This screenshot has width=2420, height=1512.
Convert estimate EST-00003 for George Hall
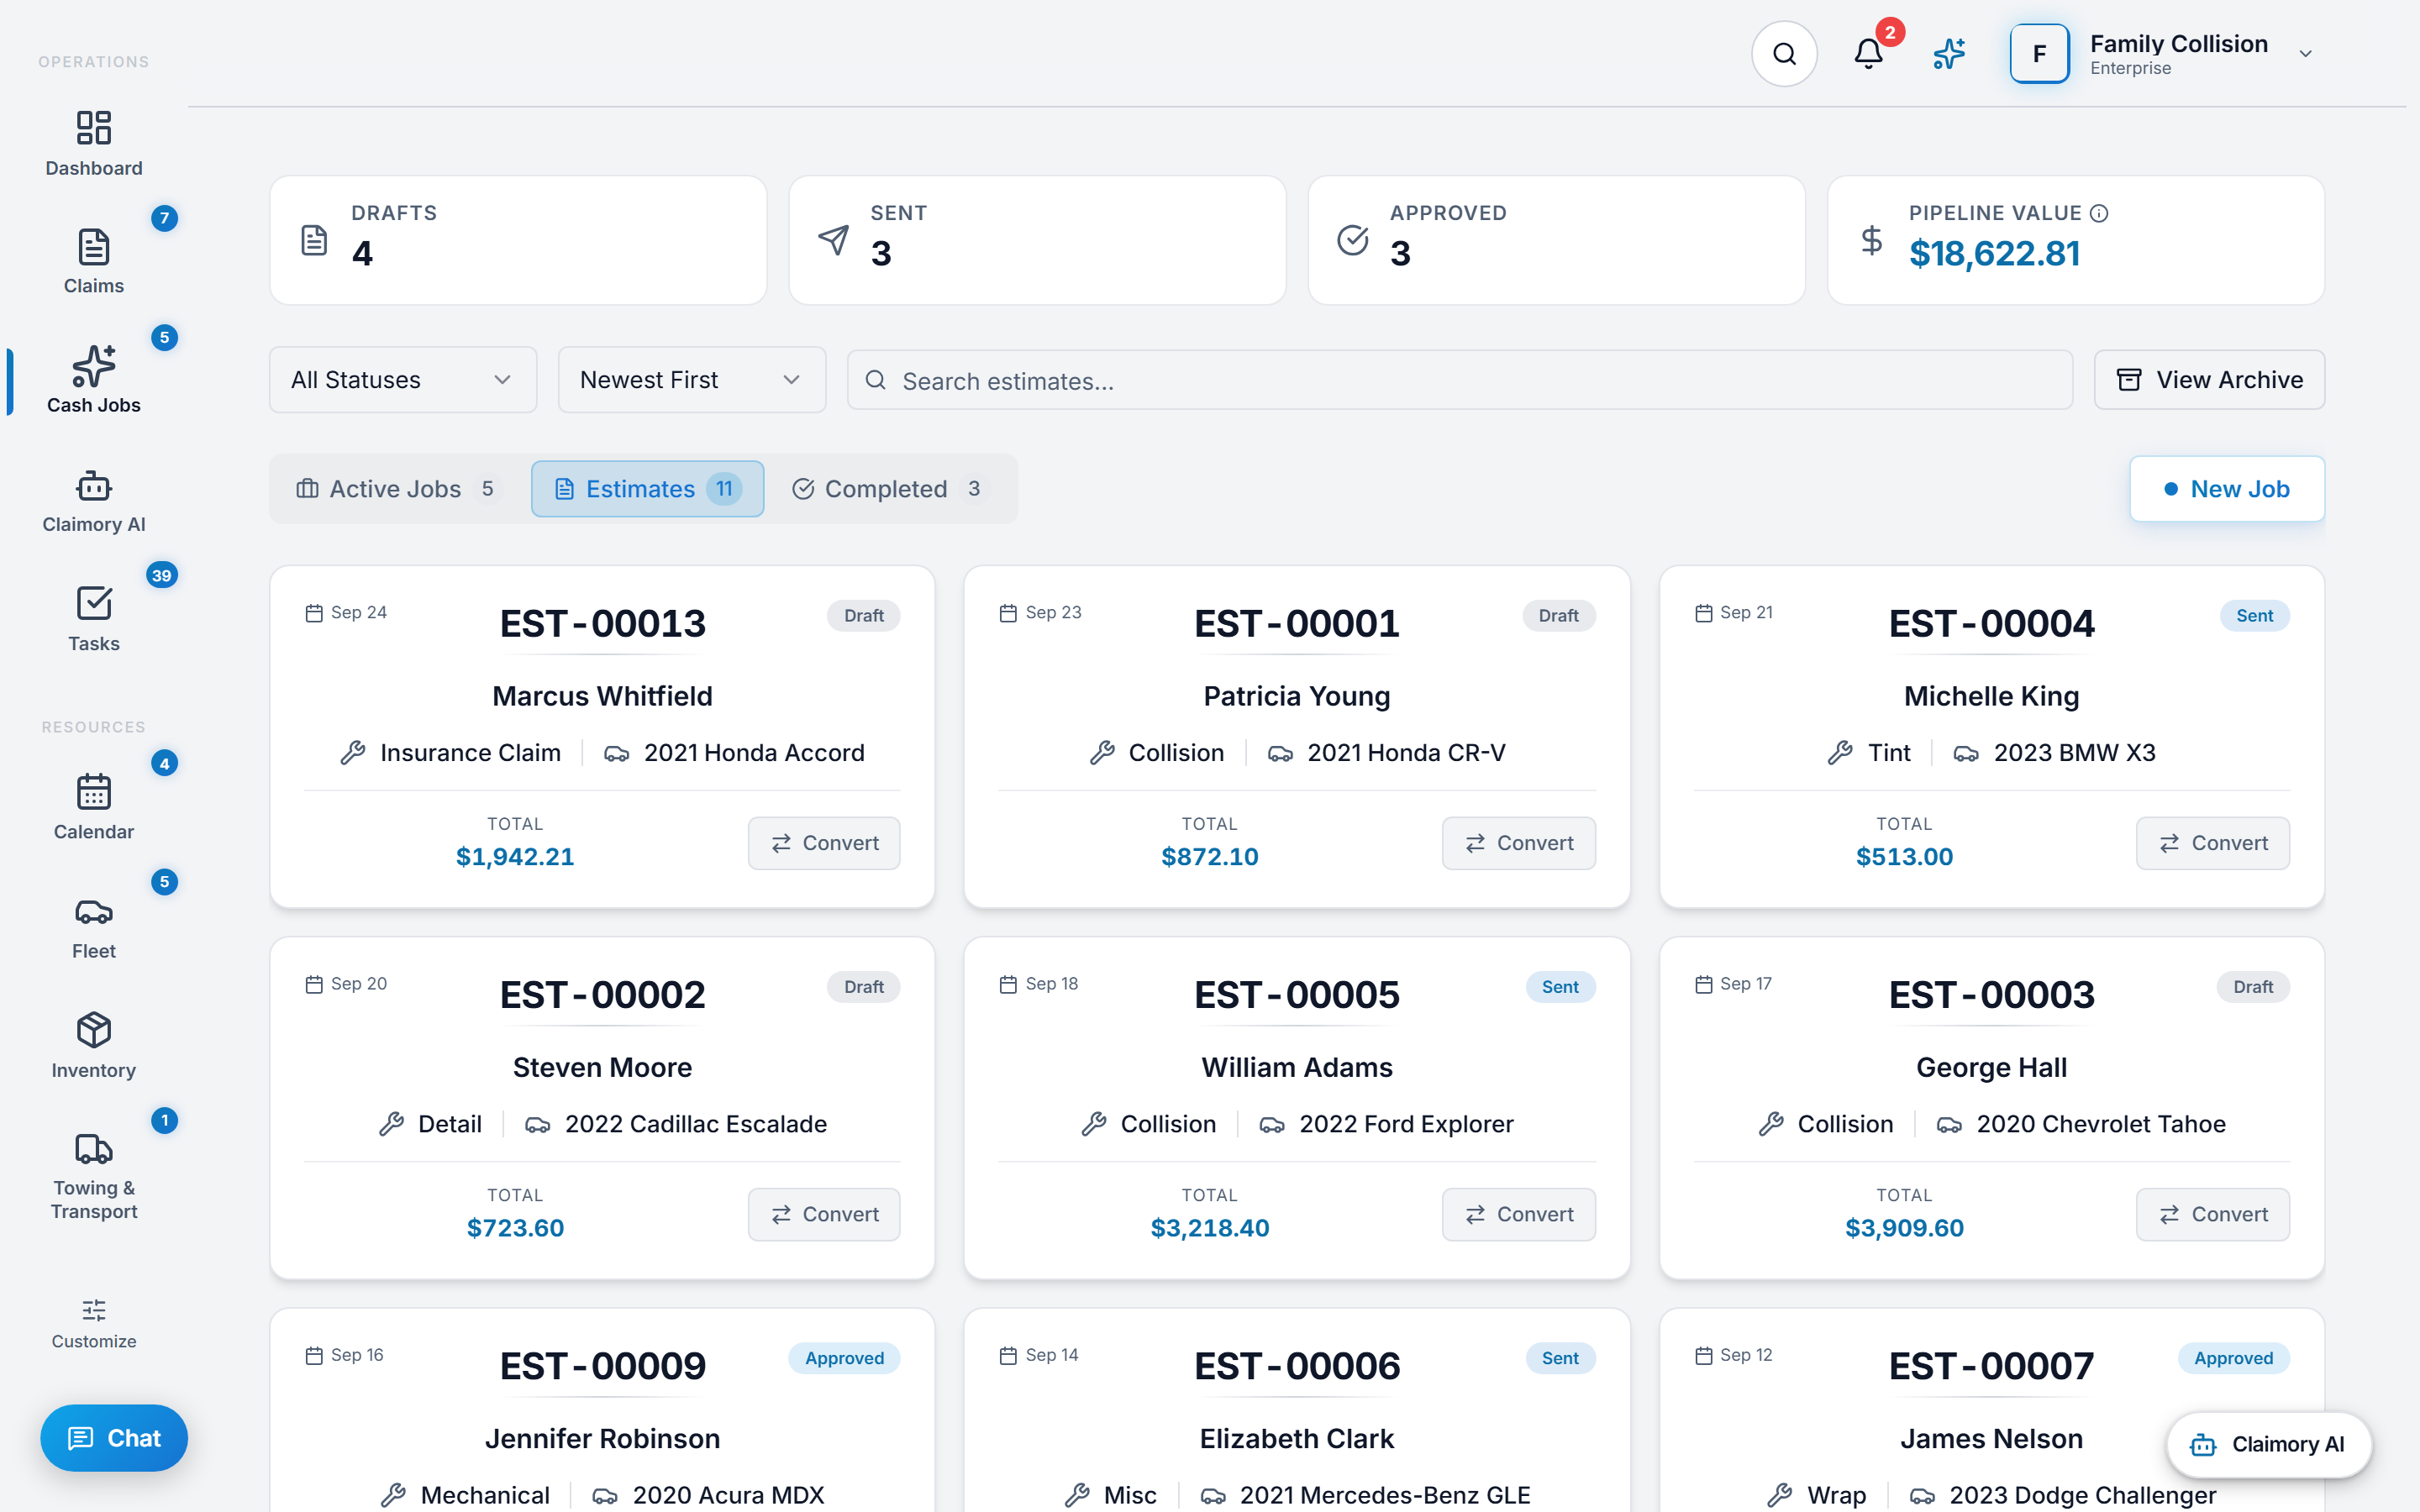[x=2213, y=1214]
